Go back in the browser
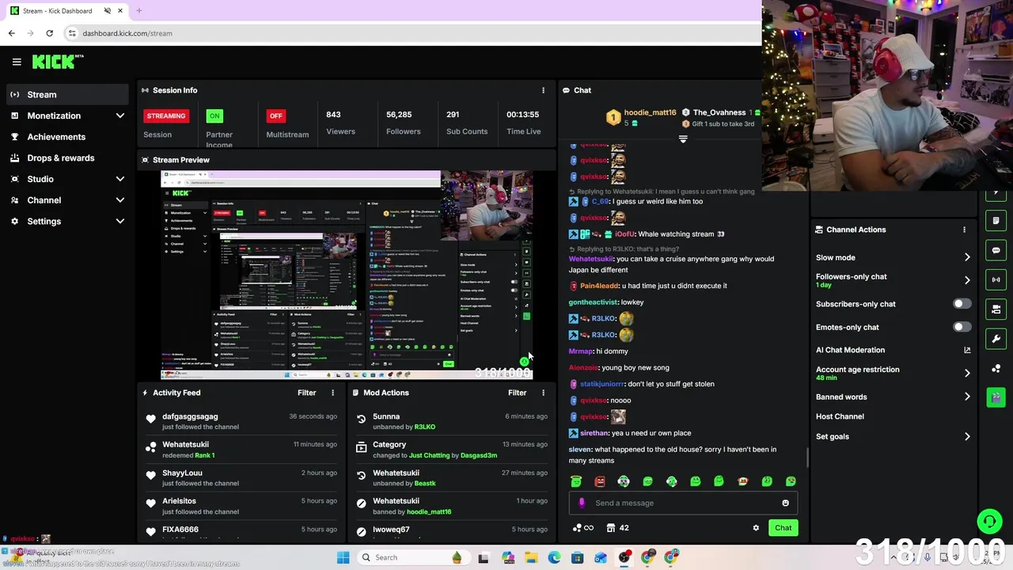This screenshot has height=570, width=1013. coord(11,33)
